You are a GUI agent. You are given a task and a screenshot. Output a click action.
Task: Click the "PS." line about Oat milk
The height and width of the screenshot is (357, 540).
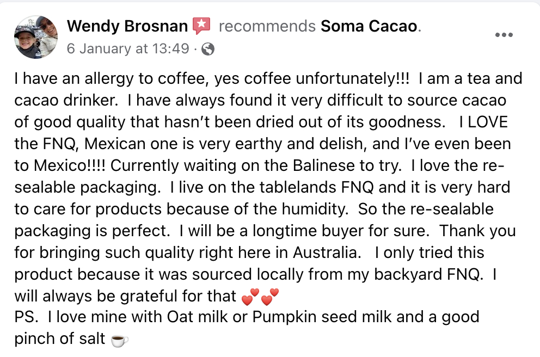point(246,317)
